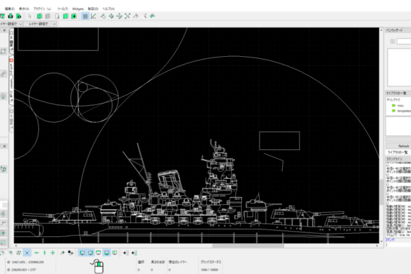Click the drawing area horizontal scrollbar thumb

click(x=248, y=246)
